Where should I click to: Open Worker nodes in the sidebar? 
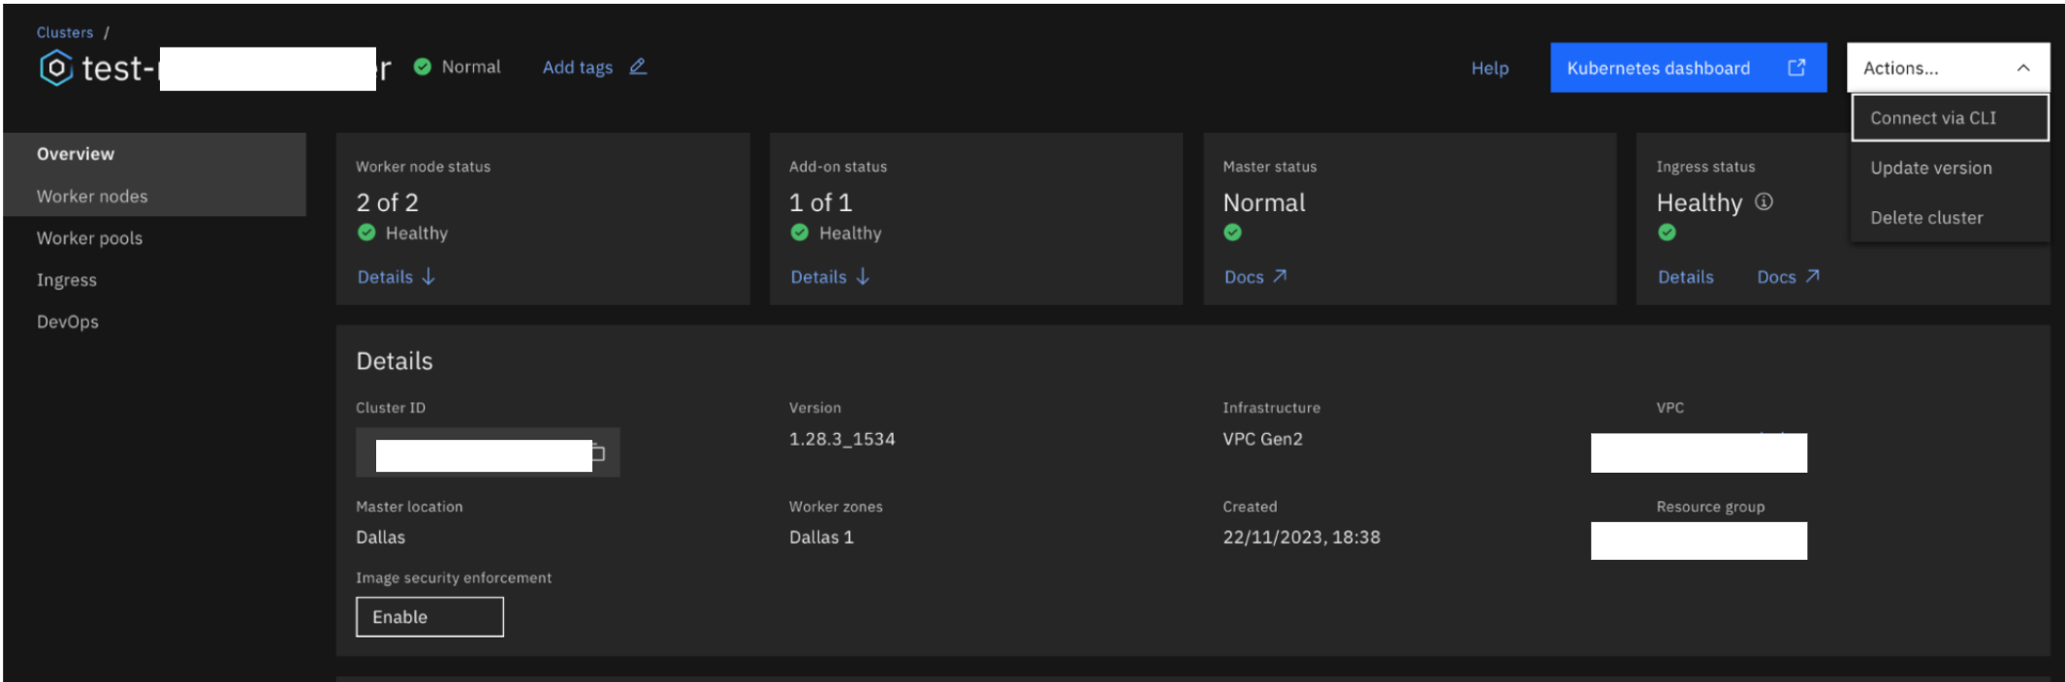click(92, 197)
